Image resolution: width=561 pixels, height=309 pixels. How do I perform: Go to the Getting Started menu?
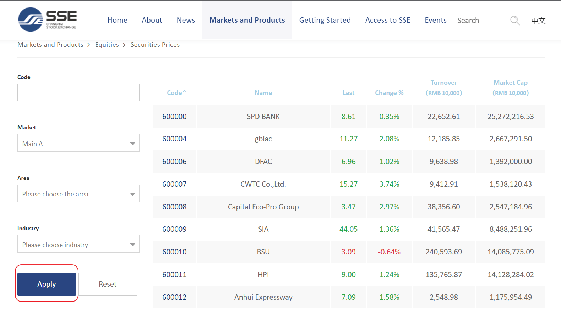click(325, 20)
